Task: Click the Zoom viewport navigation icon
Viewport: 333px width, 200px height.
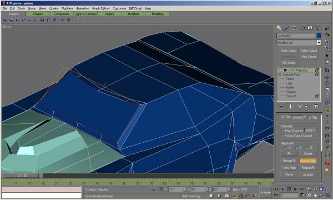Action: pos(309,189)
